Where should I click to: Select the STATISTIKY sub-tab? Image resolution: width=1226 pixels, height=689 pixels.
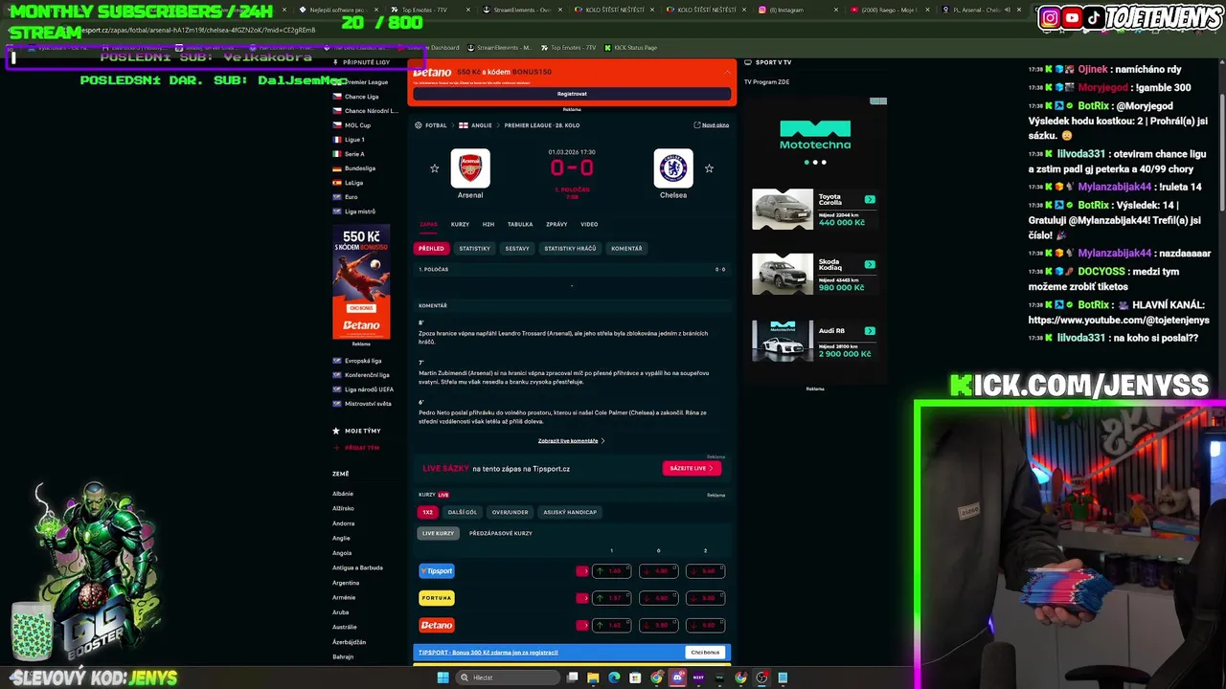(x=474, y=248)
